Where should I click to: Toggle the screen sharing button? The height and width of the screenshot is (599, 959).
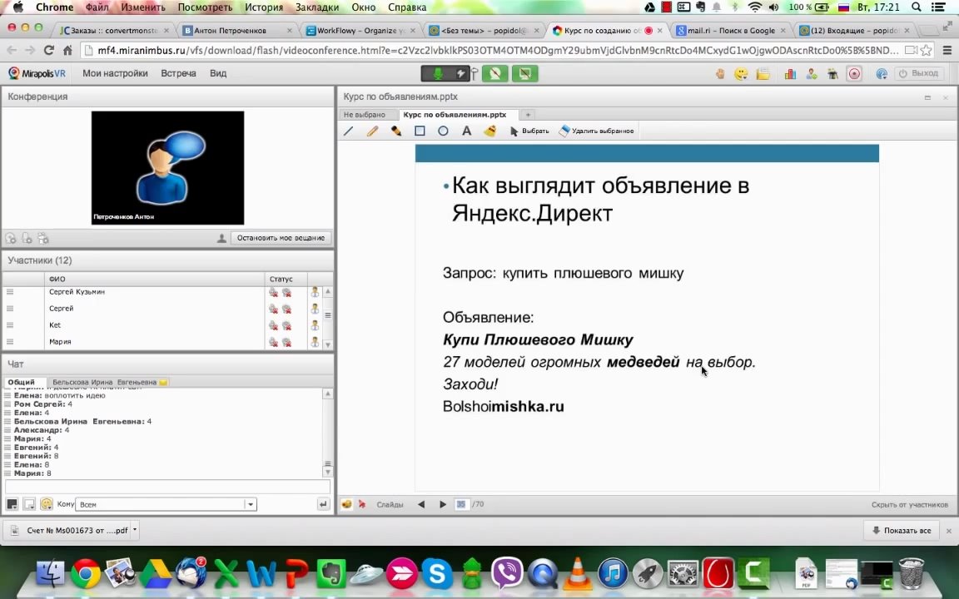pyautogui.click(x=524, y=74)
